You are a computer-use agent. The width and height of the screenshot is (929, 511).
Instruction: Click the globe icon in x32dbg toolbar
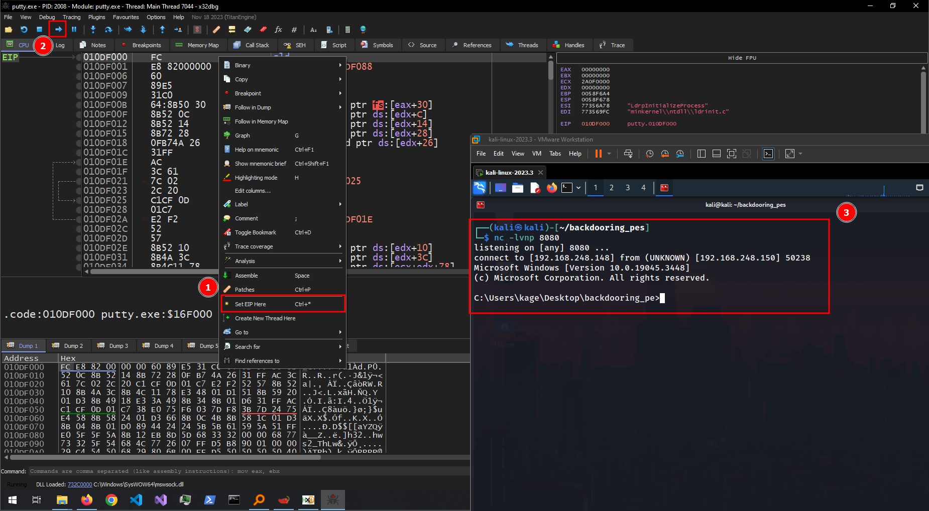coord(363,30)
